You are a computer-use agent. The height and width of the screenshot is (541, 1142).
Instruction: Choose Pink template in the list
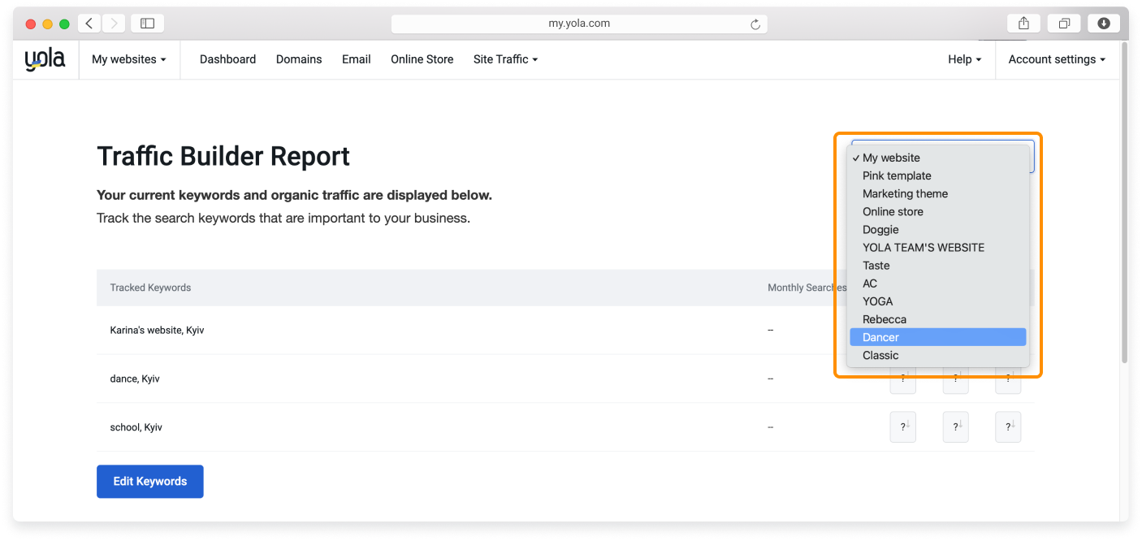pos(897,175)
